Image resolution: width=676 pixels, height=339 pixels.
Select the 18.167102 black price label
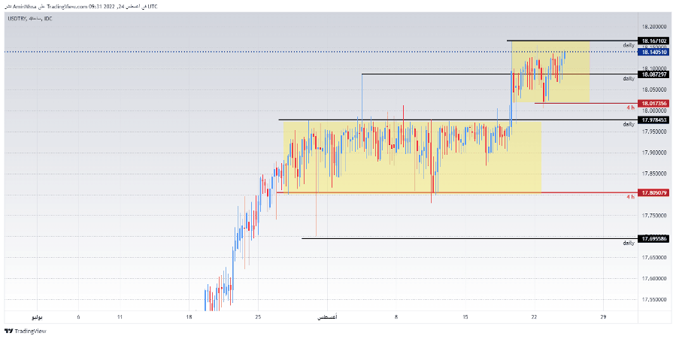tap(654, 41)
